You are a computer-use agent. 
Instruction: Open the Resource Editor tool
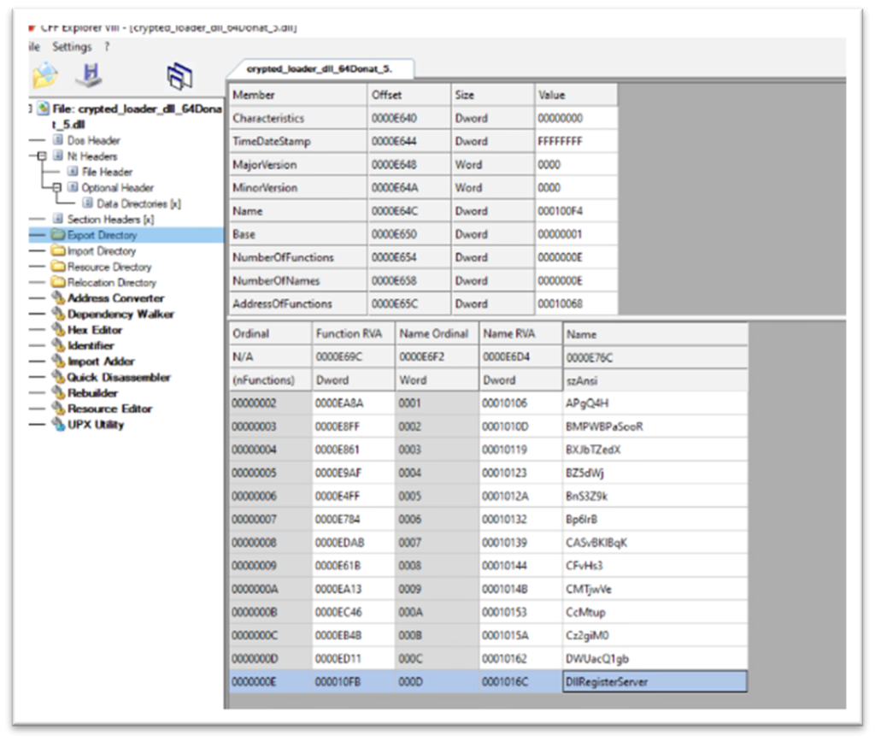click(x=109, y=409)
